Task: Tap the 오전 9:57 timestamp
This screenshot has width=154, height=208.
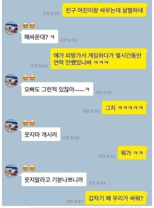Action: [75, 201]
